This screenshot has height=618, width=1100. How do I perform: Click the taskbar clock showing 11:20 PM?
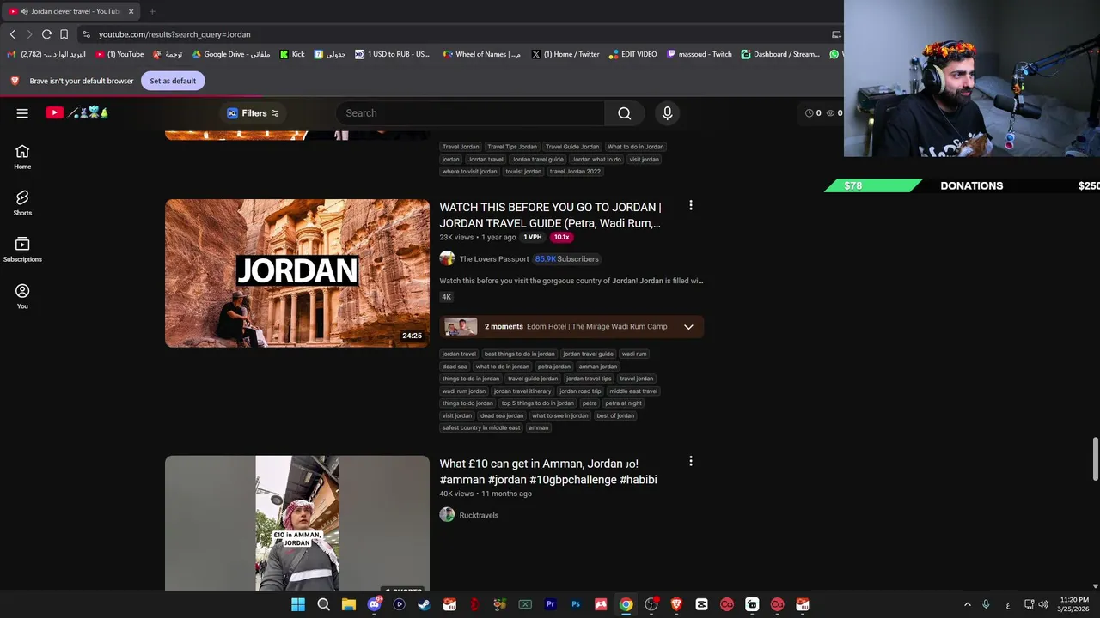pyautogui.click(x=1072, y=604)
